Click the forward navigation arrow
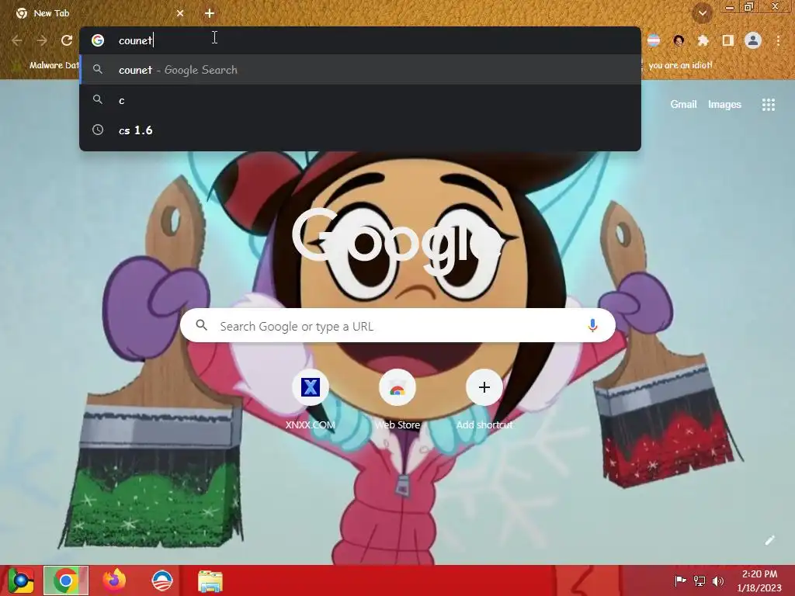The height and width of the screenshot is (596, 795). (42, 40)
